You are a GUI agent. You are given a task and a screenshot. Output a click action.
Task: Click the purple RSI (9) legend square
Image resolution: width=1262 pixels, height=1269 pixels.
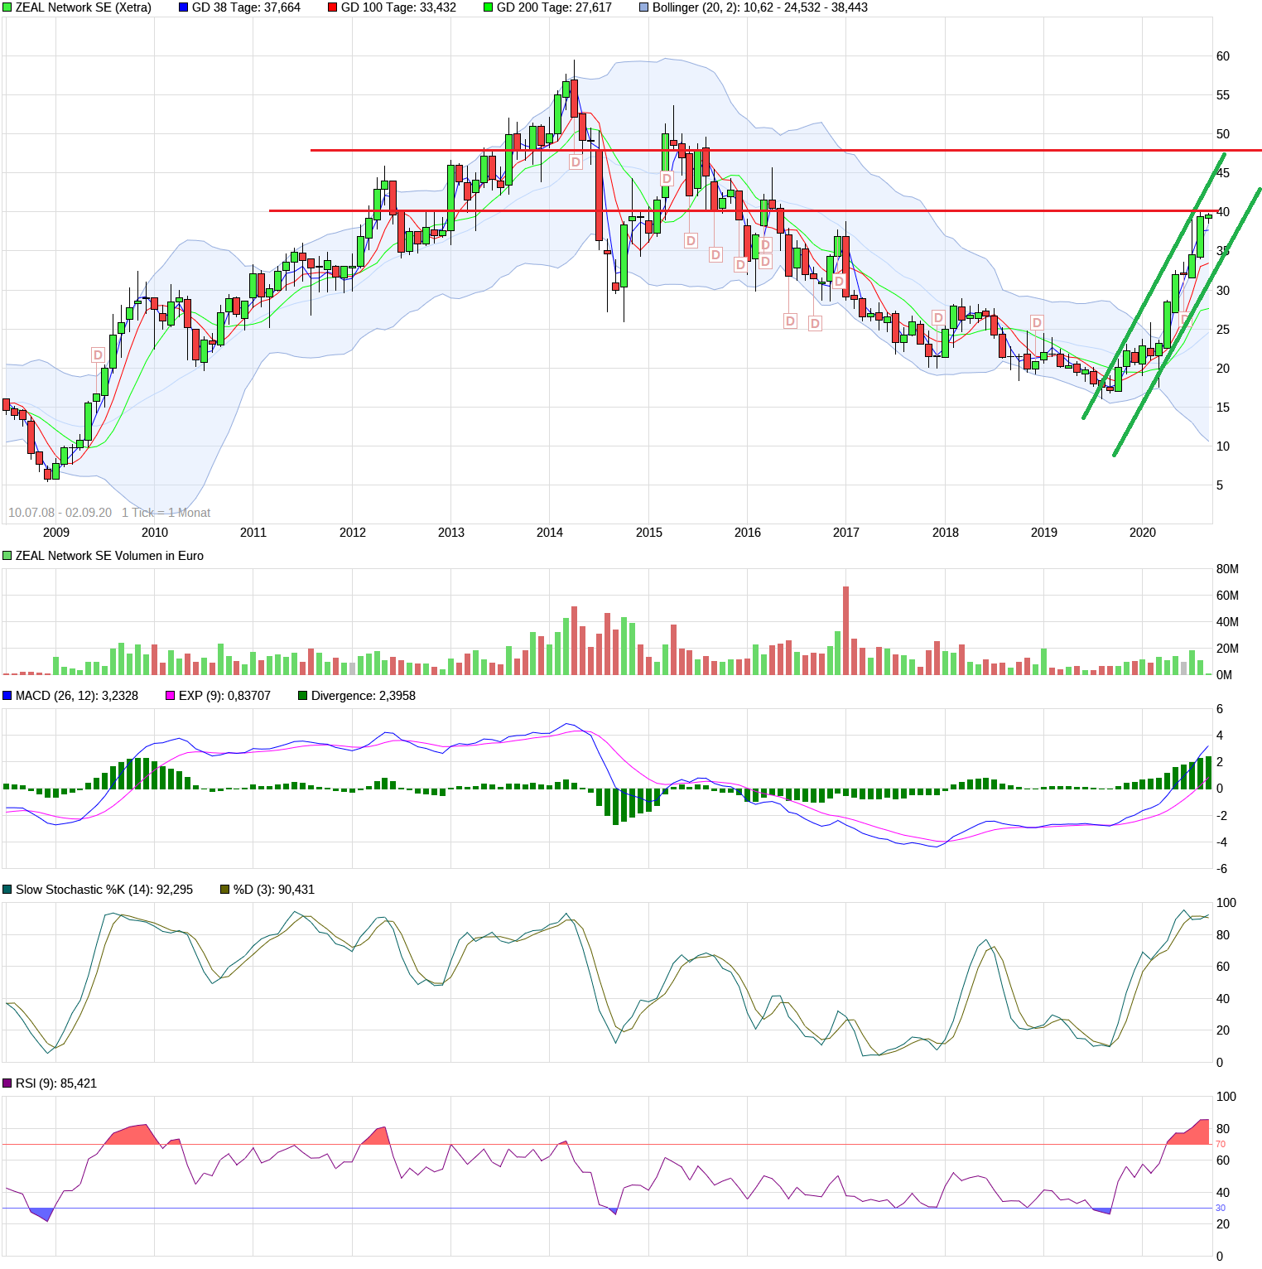point(7,1083)
